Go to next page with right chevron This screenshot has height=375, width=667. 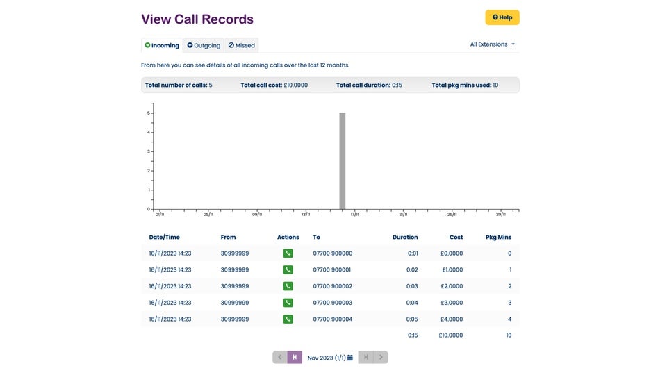click(381, 358)
